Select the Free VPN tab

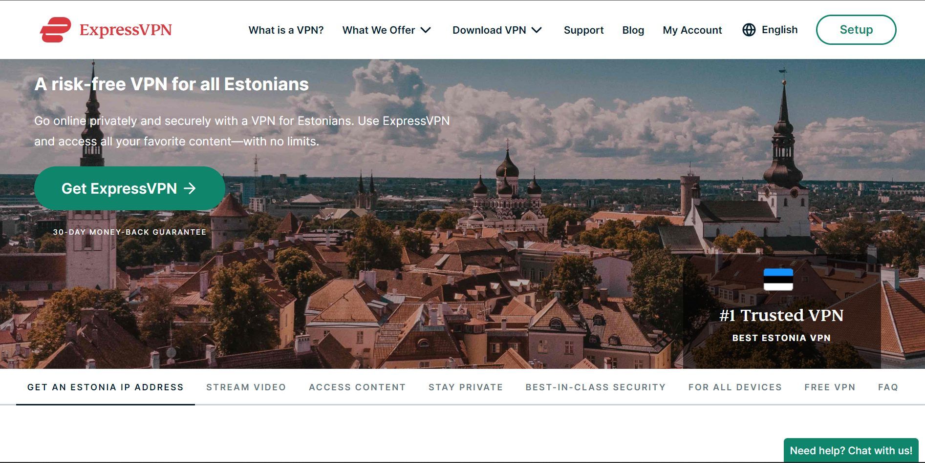point(830,387)
